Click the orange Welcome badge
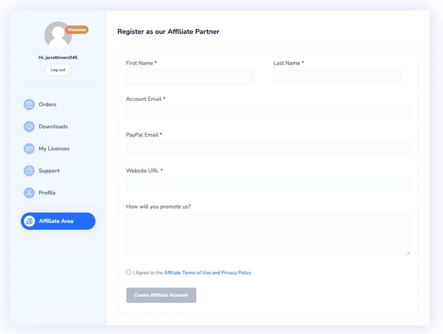This screenshot has height=334, width=443. (76, 30)
